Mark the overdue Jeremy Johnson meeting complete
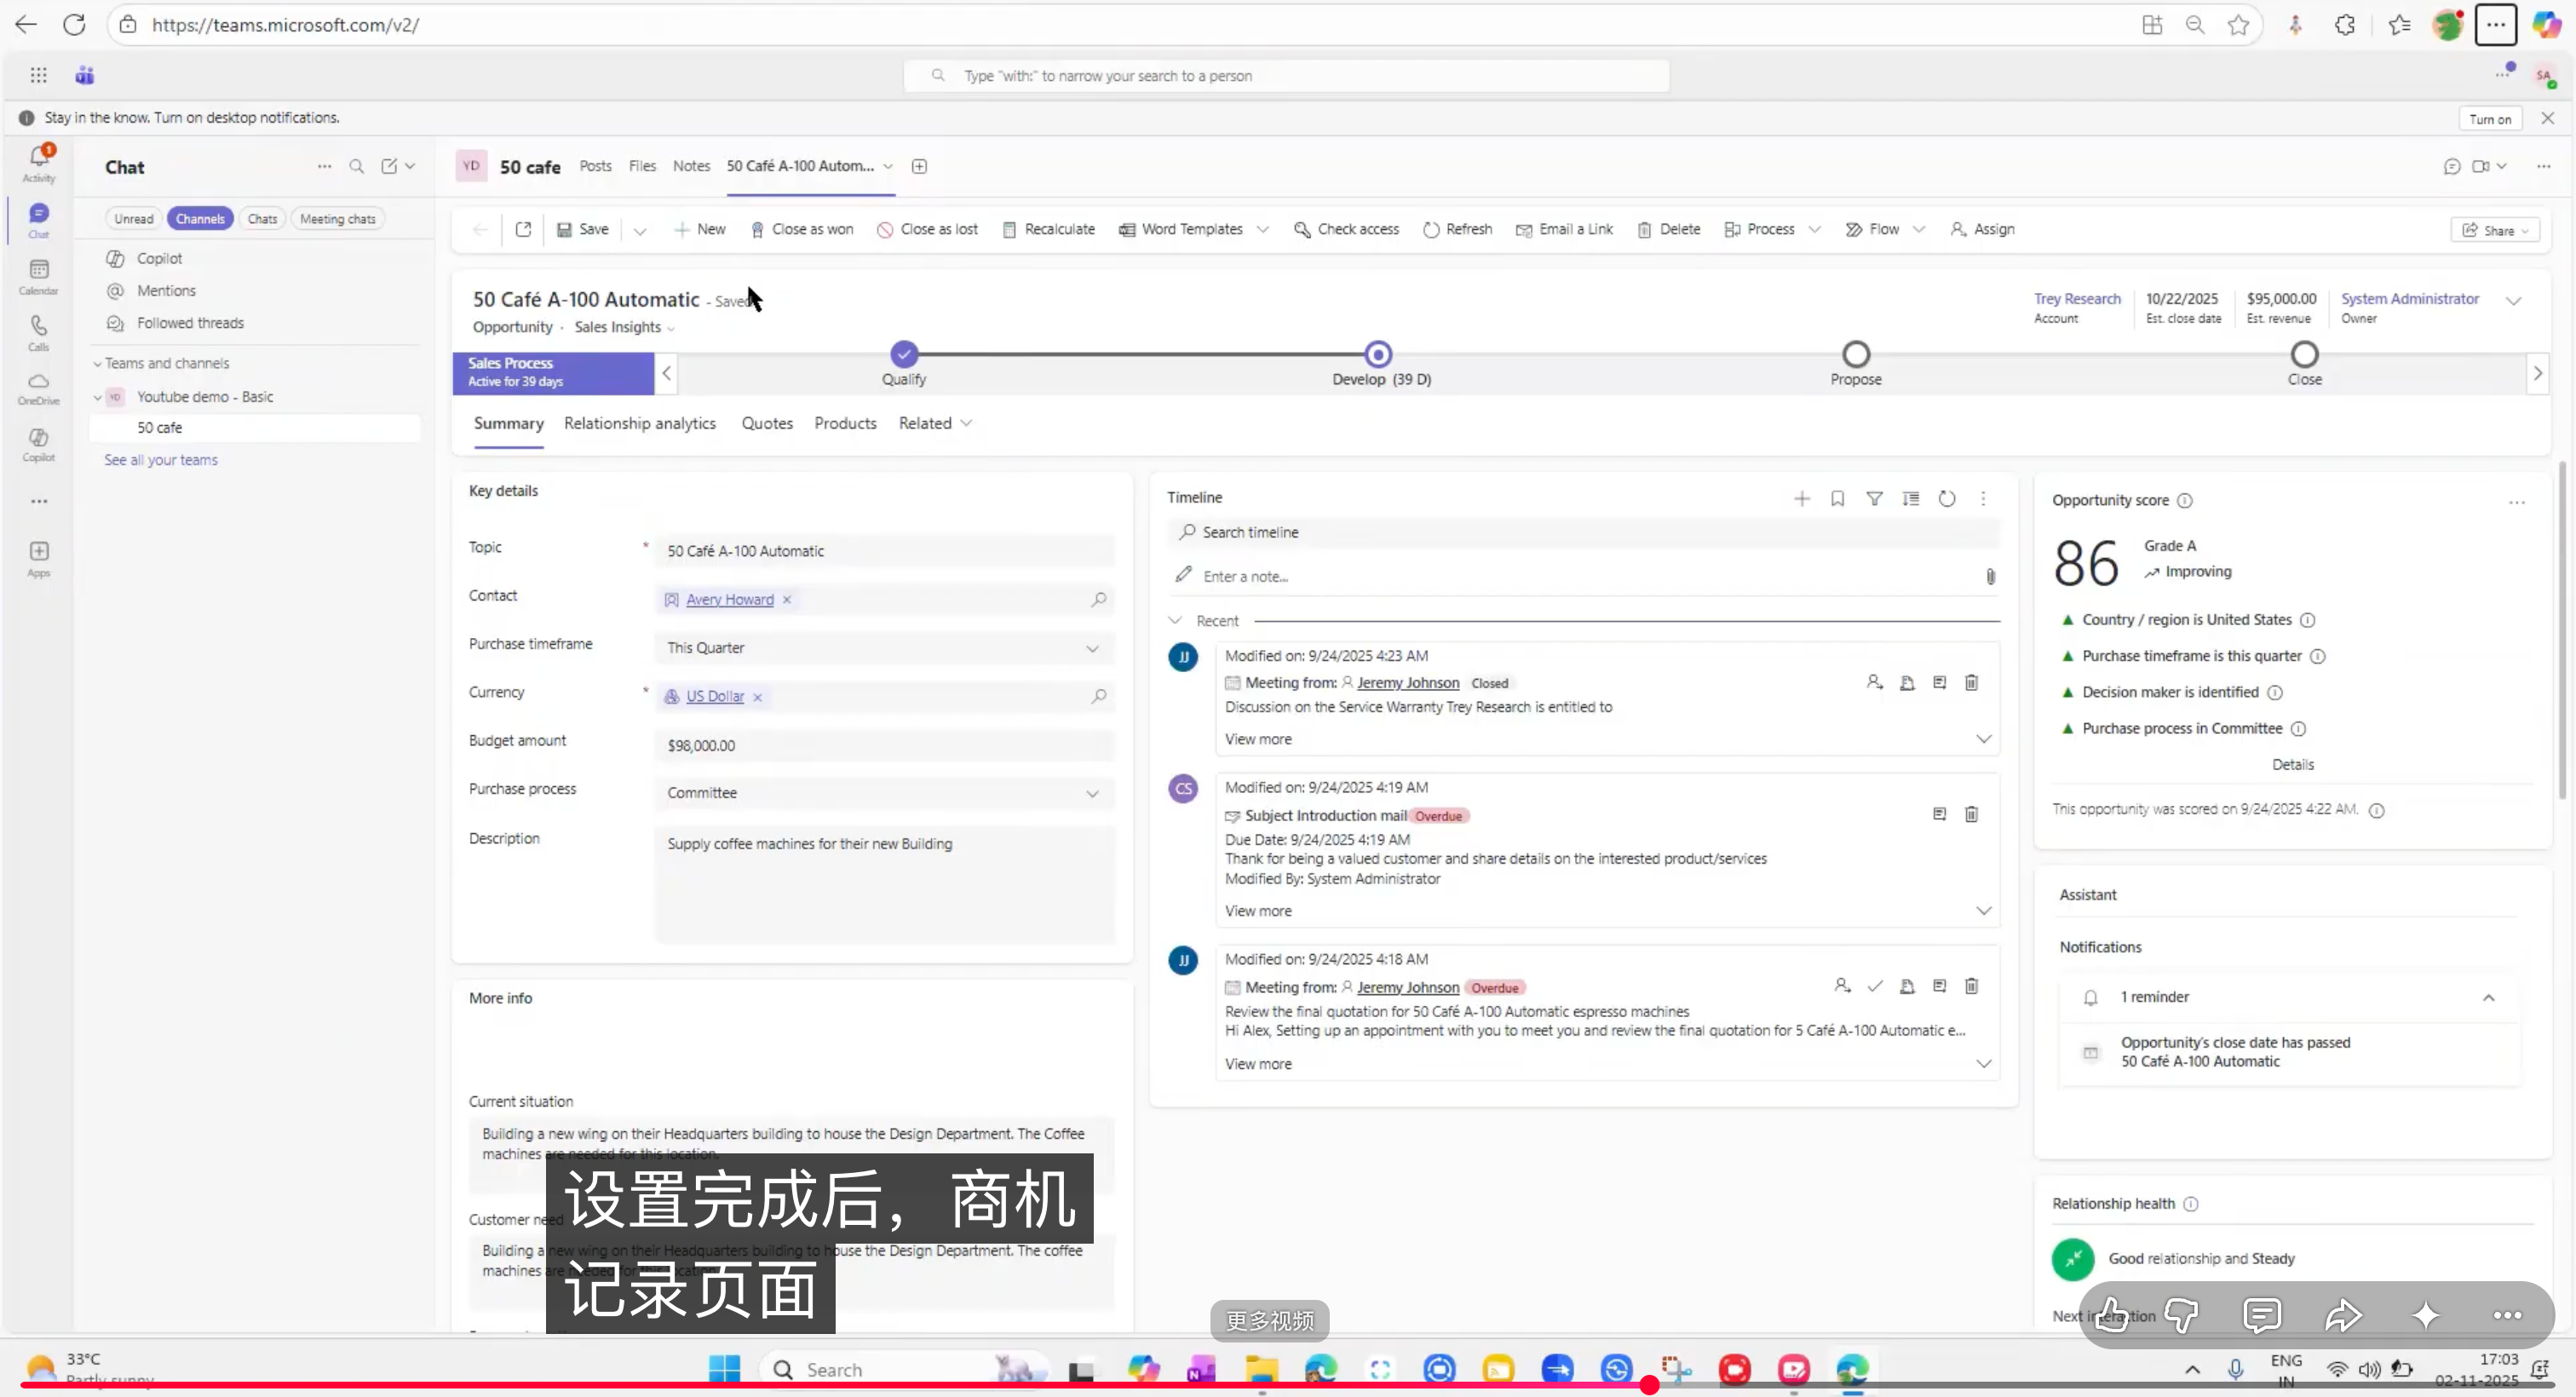The image size is (2576, 1397). click(1875, 986)
